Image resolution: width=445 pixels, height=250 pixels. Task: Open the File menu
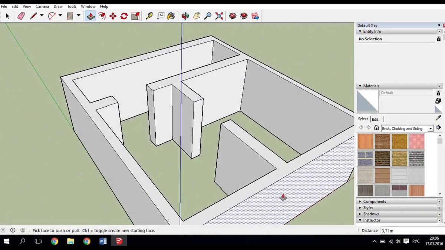tap(4, 6)
